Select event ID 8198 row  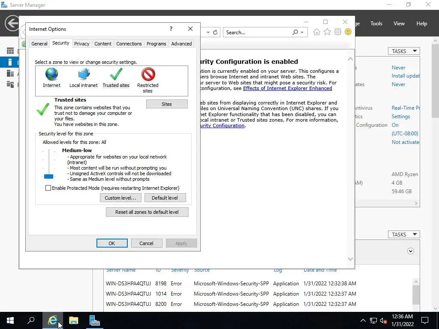tap(231, 284)
